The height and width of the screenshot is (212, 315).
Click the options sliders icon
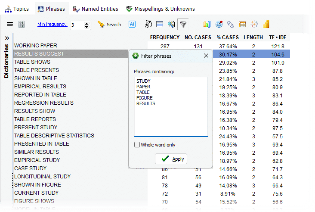(22, 25)
